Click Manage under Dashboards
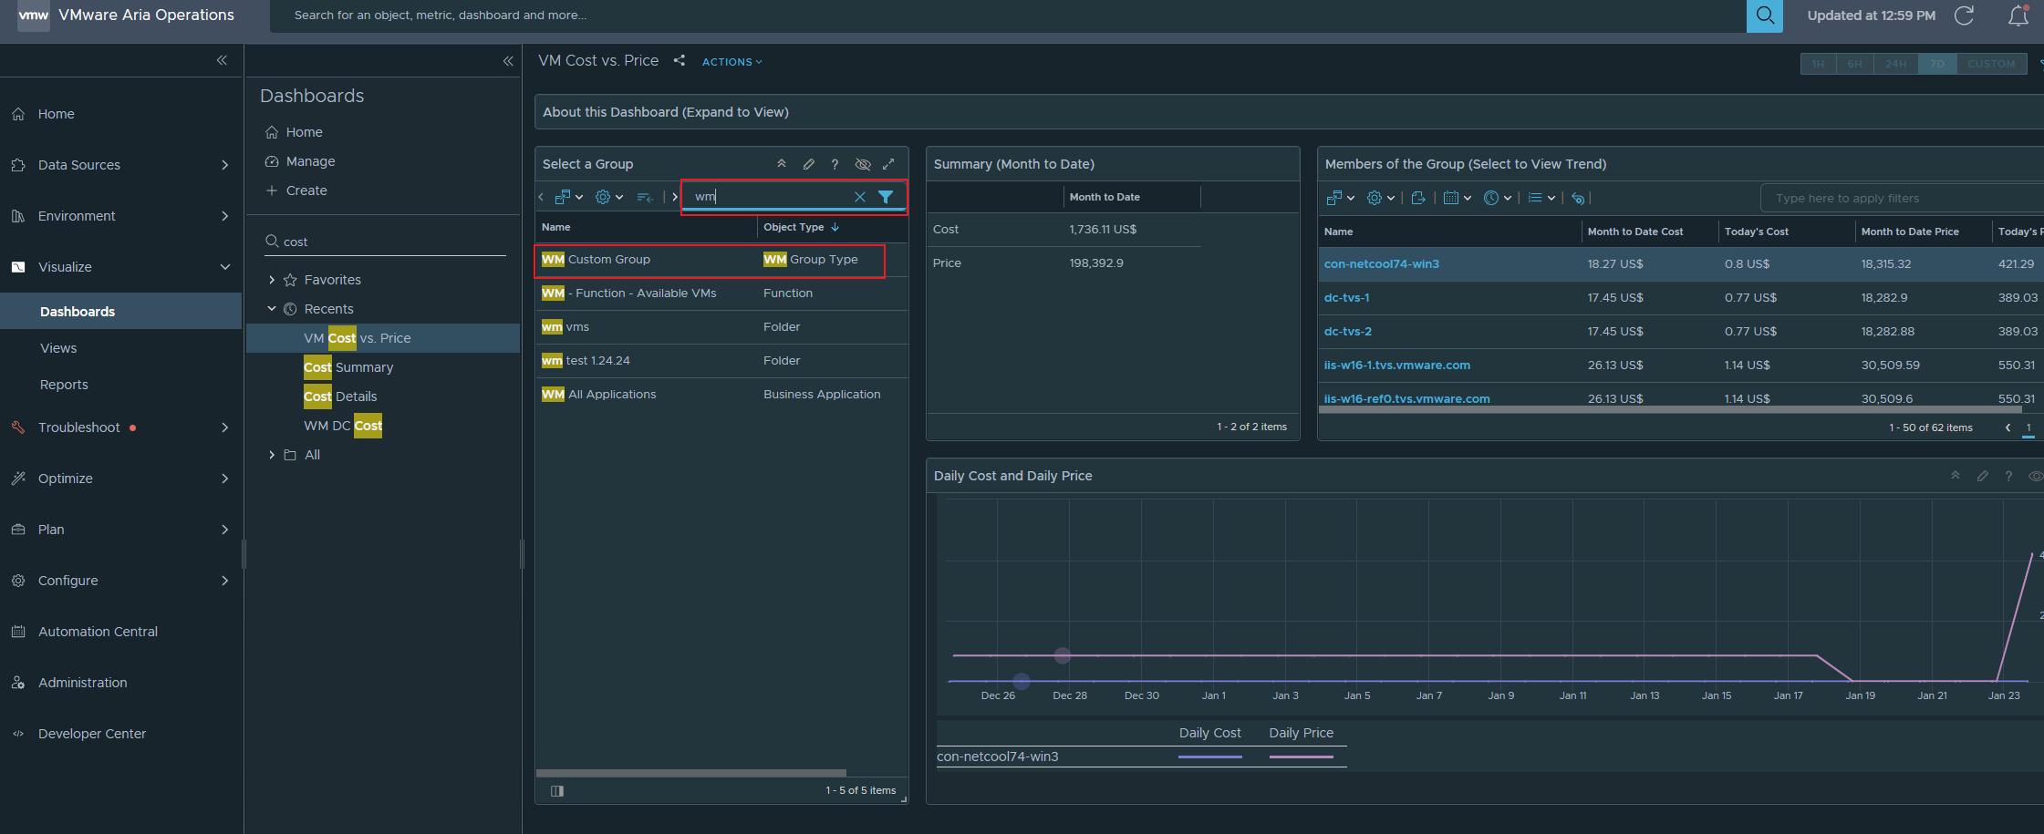The width and height of the screenshot is (2044, 834). click(310, 161)
